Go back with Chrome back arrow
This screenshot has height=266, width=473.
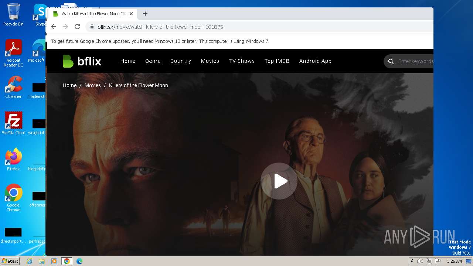54,27
